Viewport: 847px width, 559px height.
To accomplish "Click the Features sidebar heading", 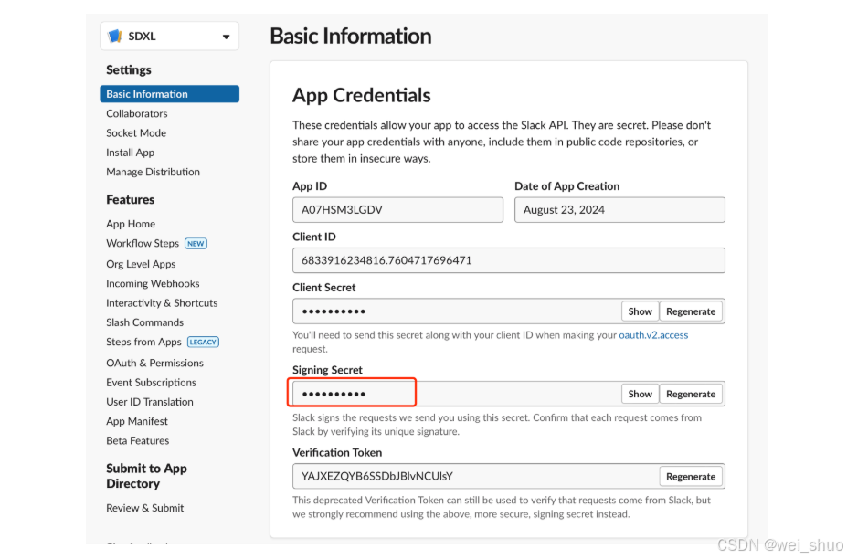I will click(130, 199).
